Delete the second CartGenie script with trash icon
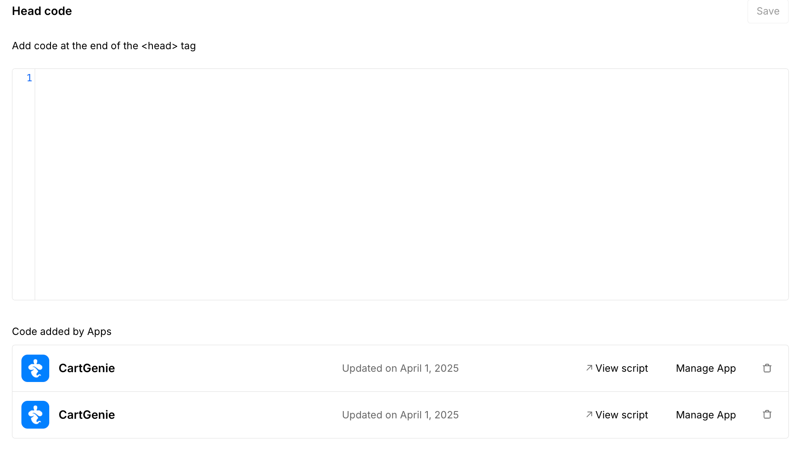Image resolution: width=800 pixels, height=456 pixels. click(x=767, y=415)
